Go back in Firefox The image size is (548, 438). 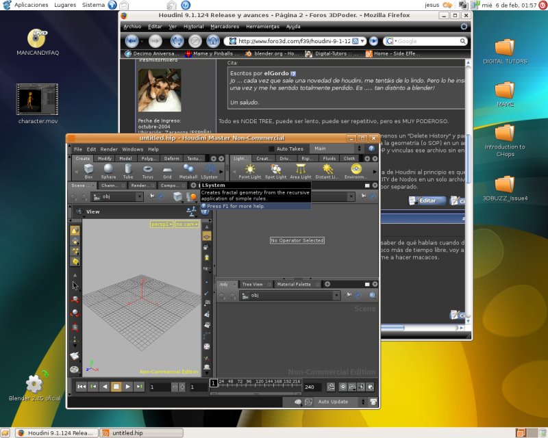click(x=132, y=41)
